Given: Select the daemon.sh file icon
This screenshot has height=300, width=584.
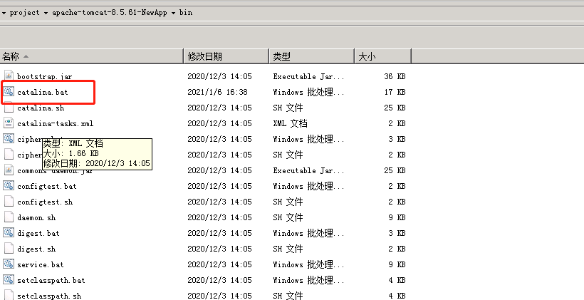Looking at the screenshot, I should [9, 217].
